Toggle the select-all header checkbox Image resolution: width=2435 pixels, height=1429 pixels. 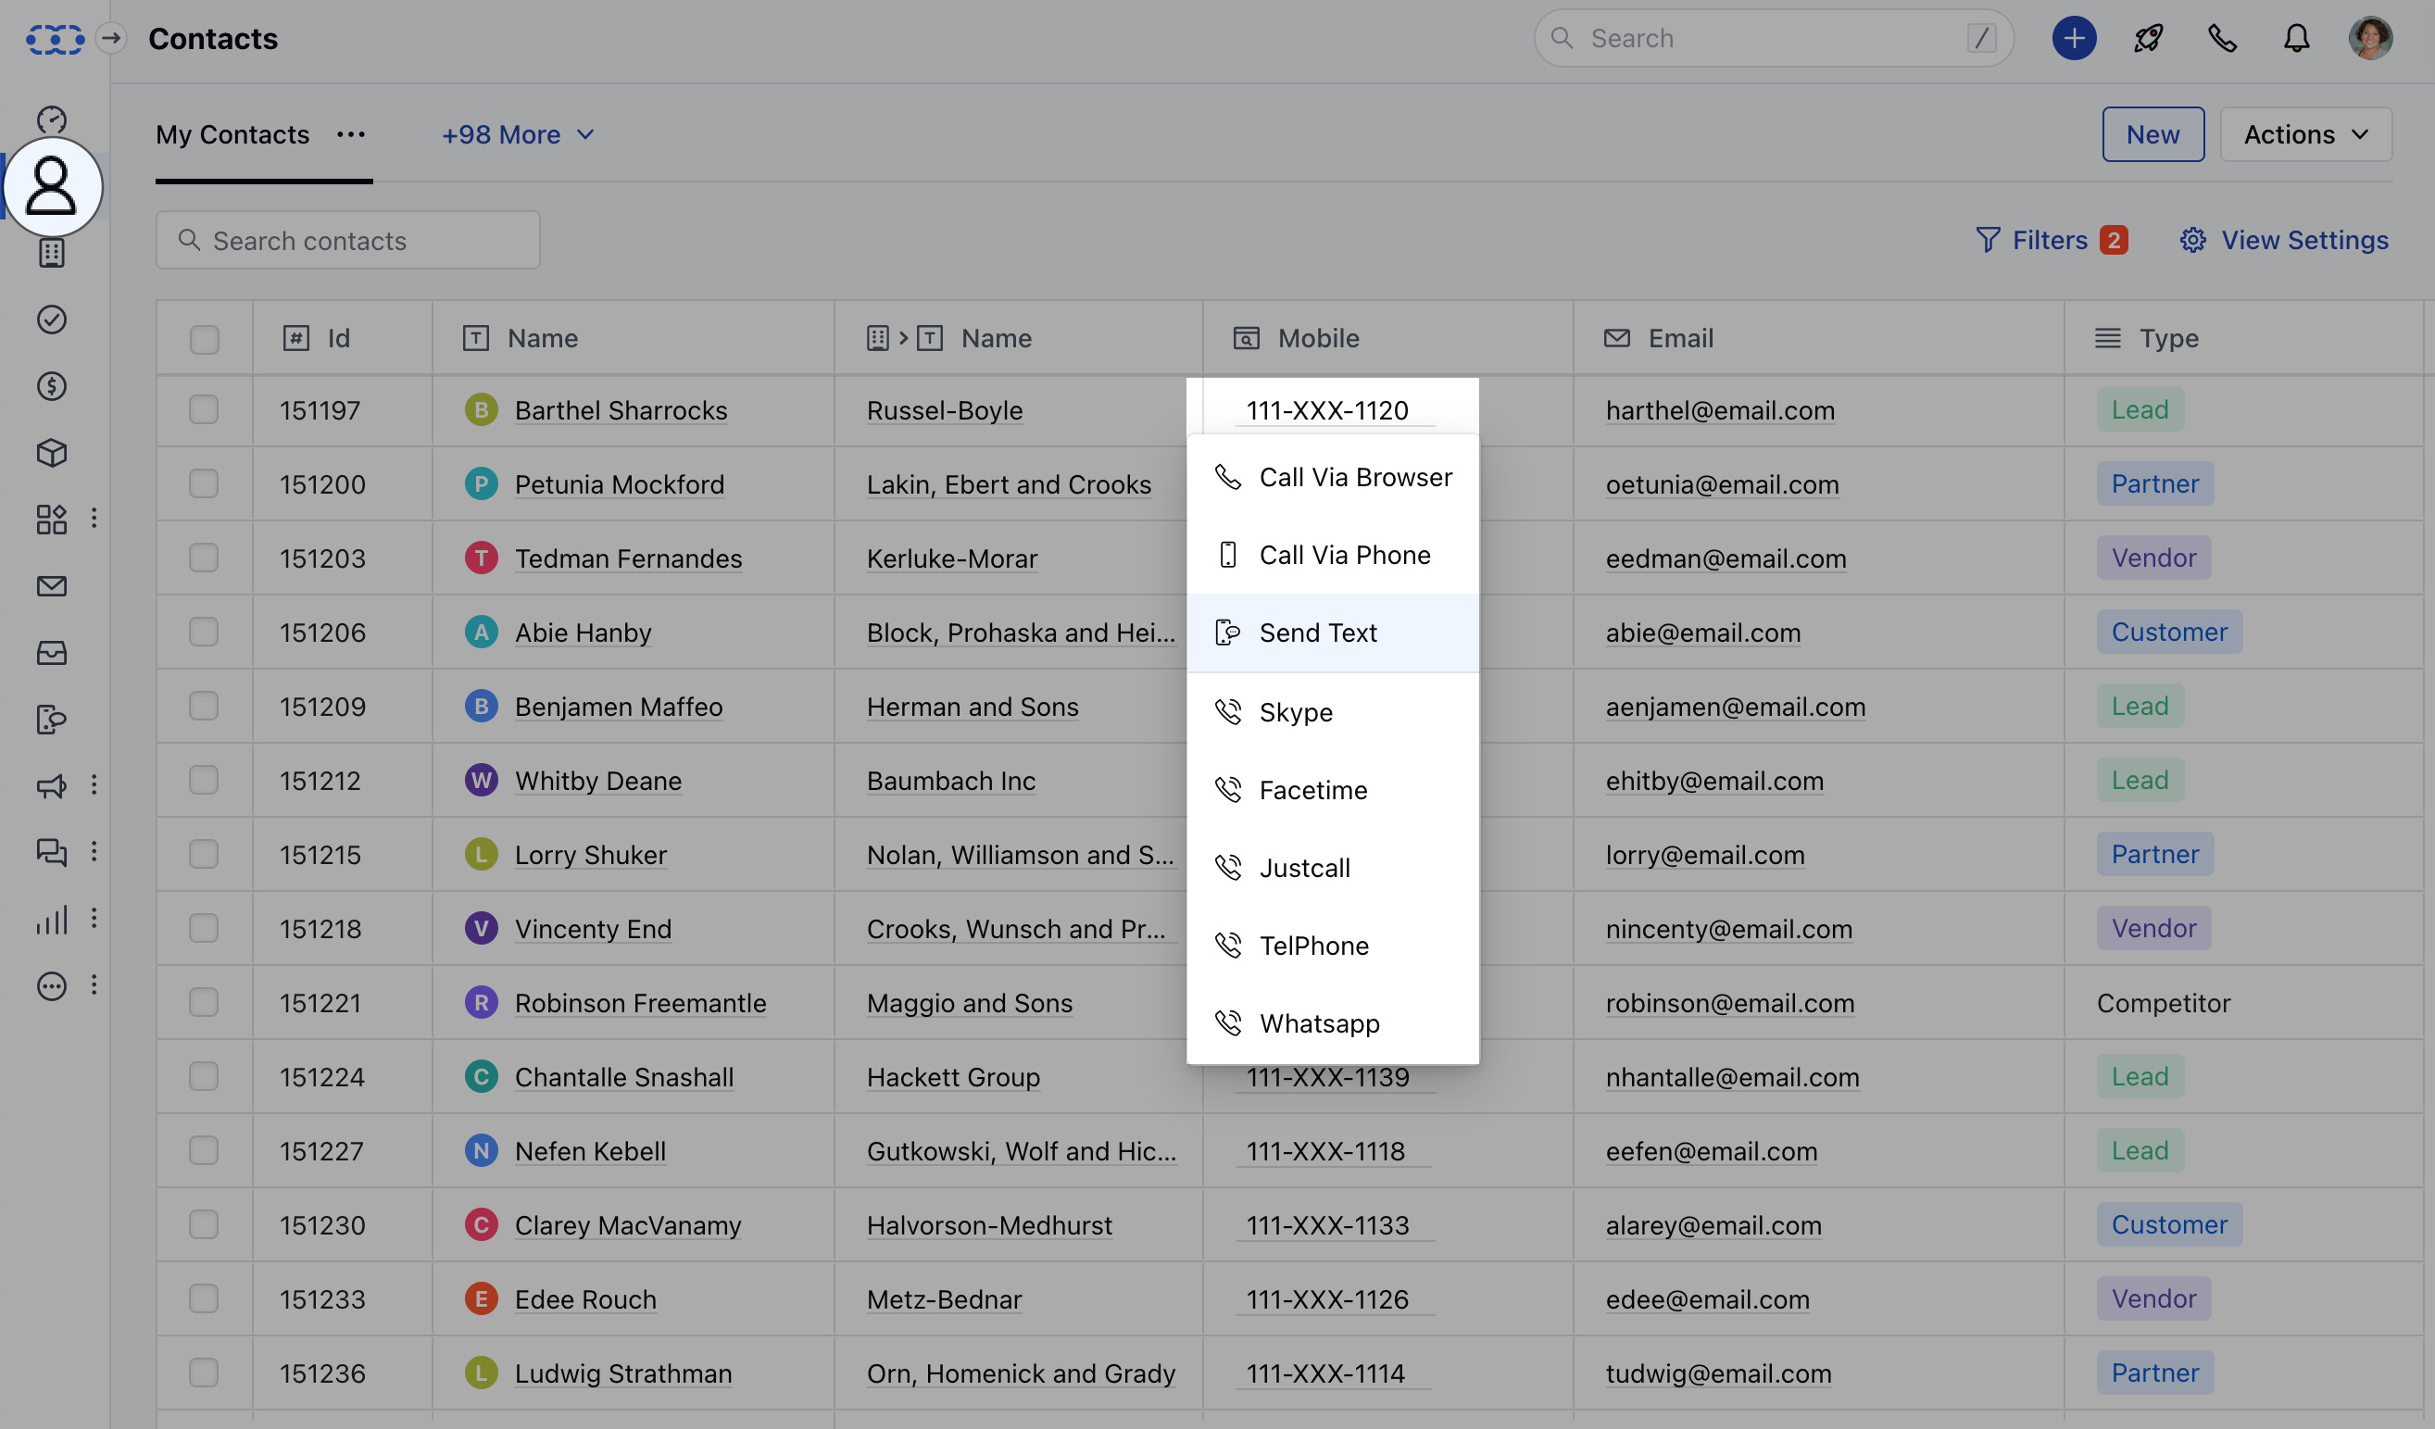(x=204, y=339)
